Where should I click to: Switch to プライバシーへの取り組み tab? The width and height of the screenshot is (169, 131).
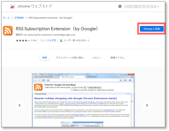[70, 58]
